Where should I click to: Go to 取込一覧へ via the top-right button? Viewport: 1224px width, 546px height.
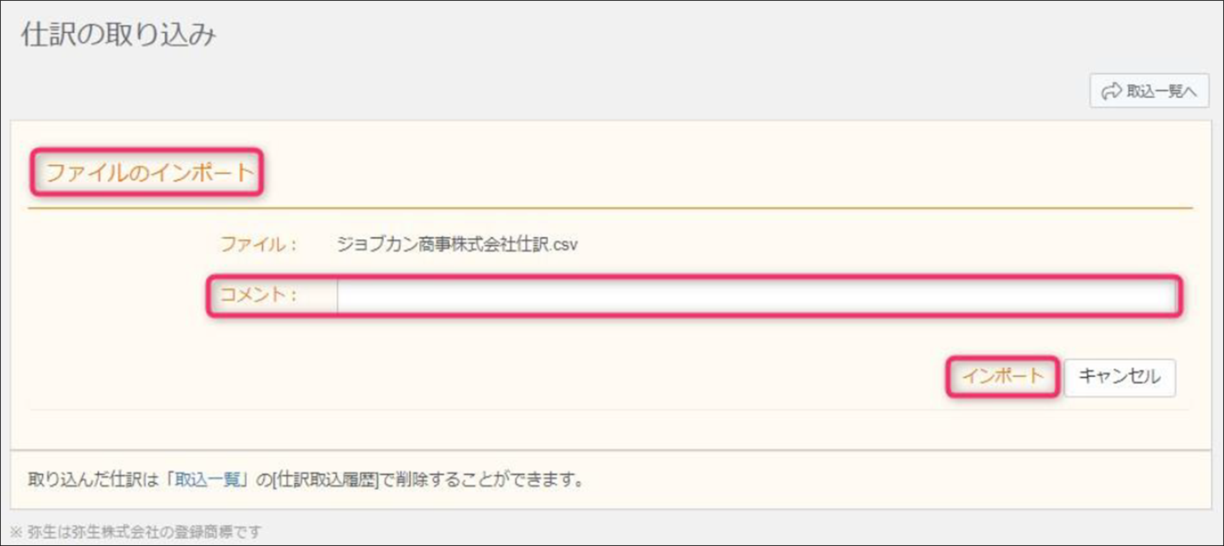pyautogui.click(x=1149, y=91)
